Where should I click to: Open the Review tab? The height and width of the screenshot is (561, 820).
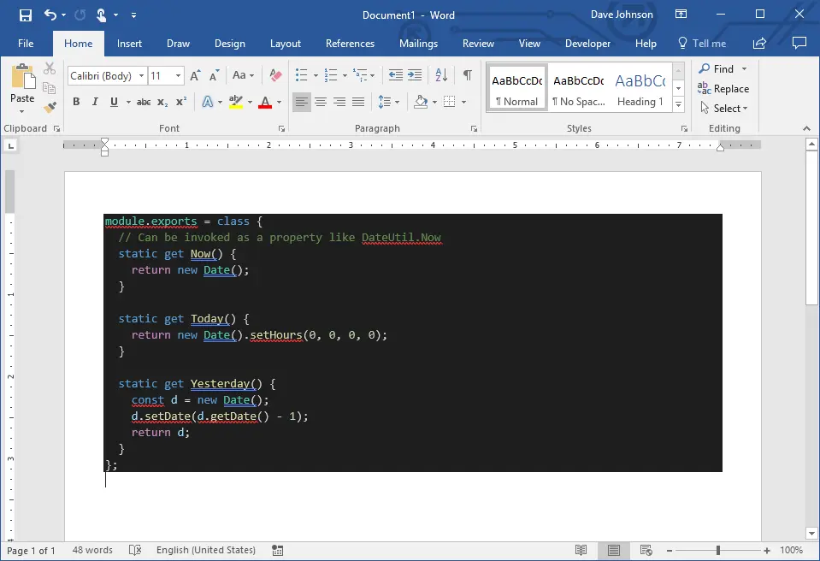pyautogui.click(x=478, y=44)
